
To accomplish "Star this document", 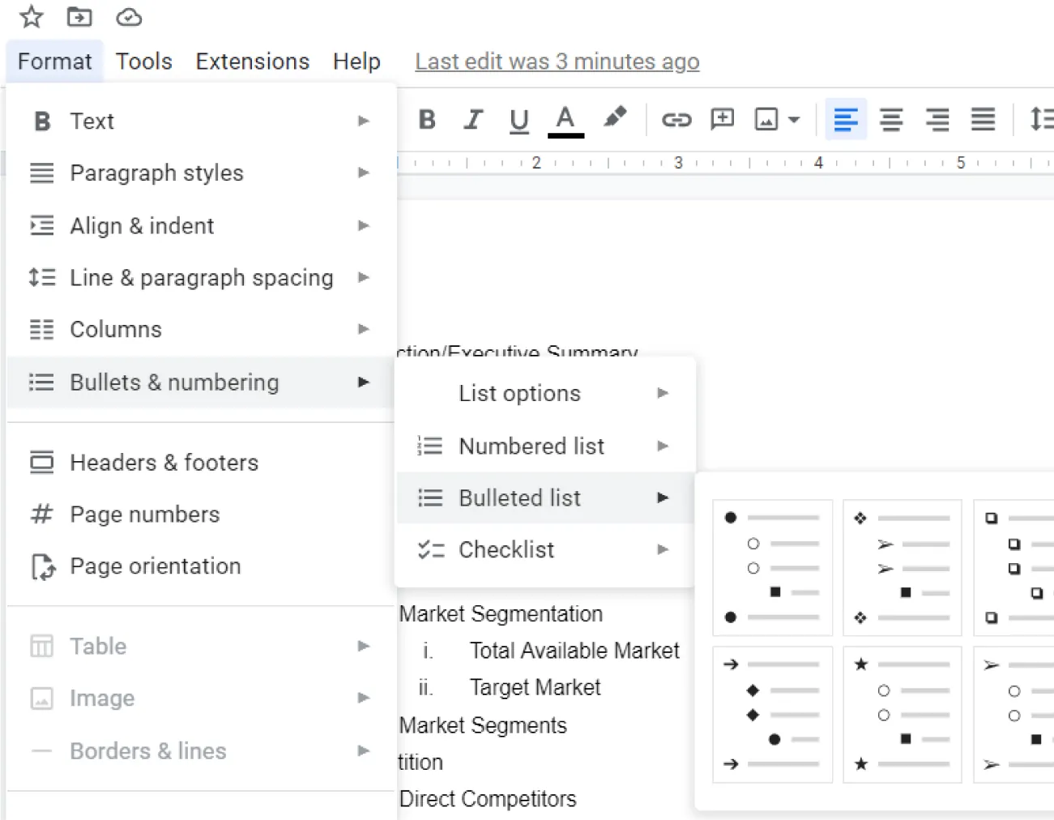I will coord(30,16).
